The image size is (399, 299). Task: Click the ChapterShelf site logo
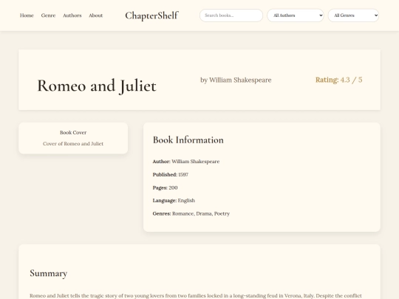click(151, 16)
